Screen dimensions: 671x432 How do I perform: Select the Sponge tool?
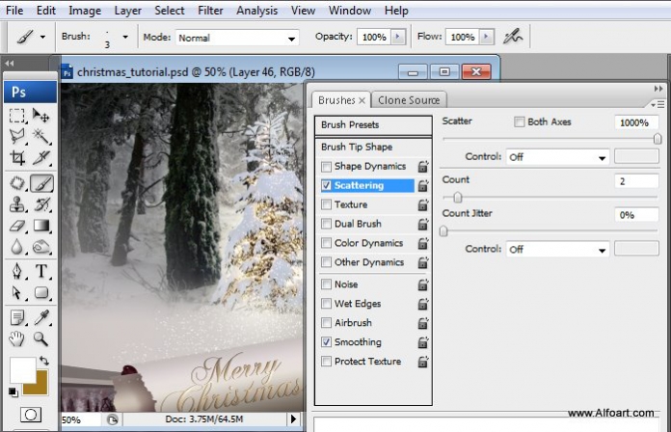point(41,247)
